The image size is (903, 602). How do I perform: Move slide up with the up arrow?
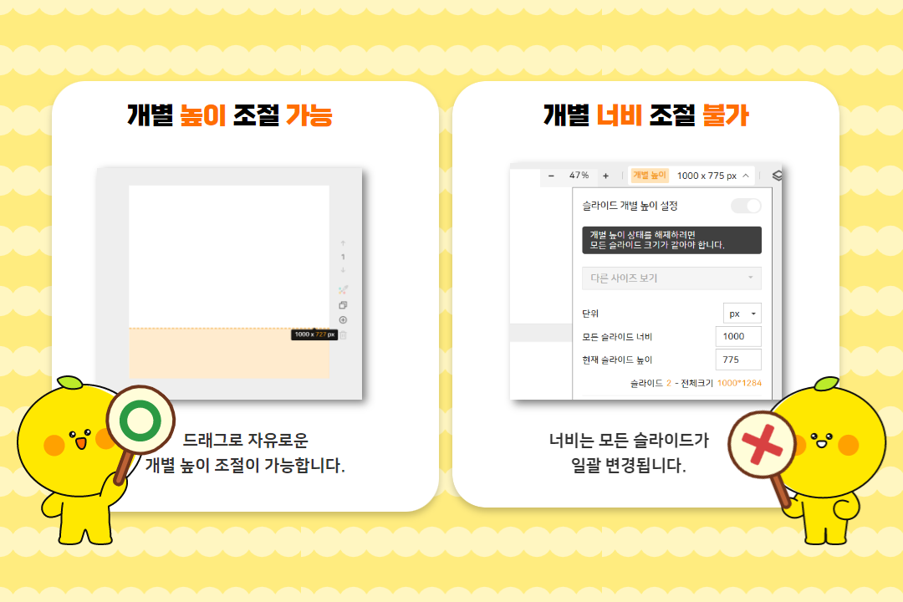tap(343, 243)
